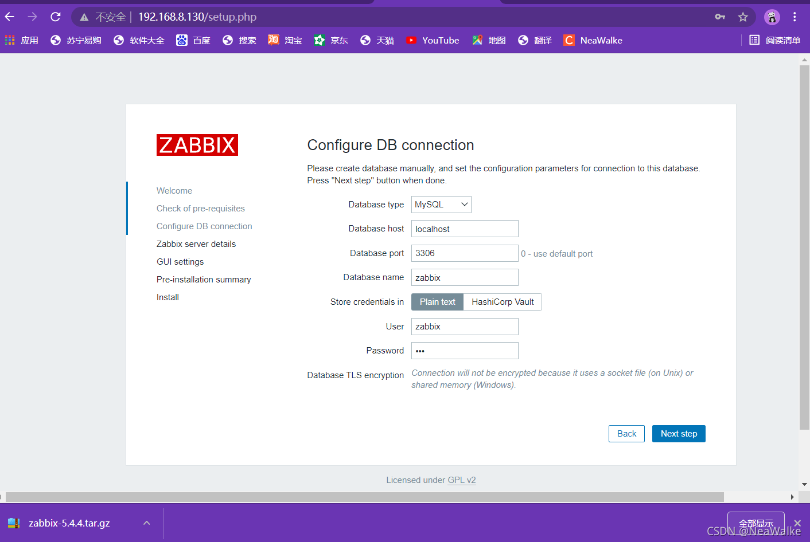Open the 地图 maps bookmark
Image resolution: width=810 pixels, height=542 pixels.
coord(489,40)
